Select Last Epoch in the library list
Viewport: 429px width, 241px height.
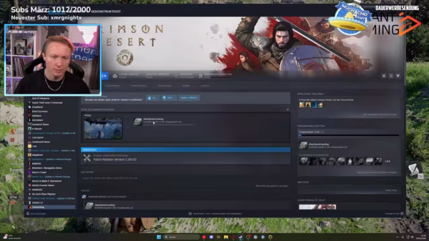[x=38, y=137]
